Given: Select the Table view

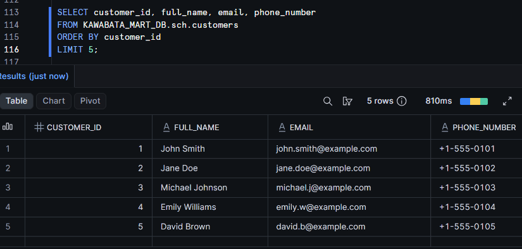Looking at the screenshot, I should click(16, 101).
